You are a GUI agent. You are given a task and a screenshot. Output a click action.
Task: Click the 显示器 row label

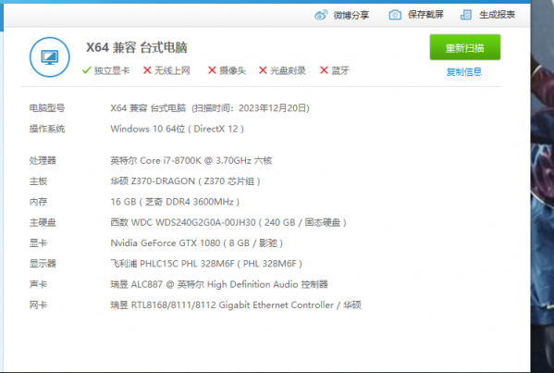pos(43,264)
